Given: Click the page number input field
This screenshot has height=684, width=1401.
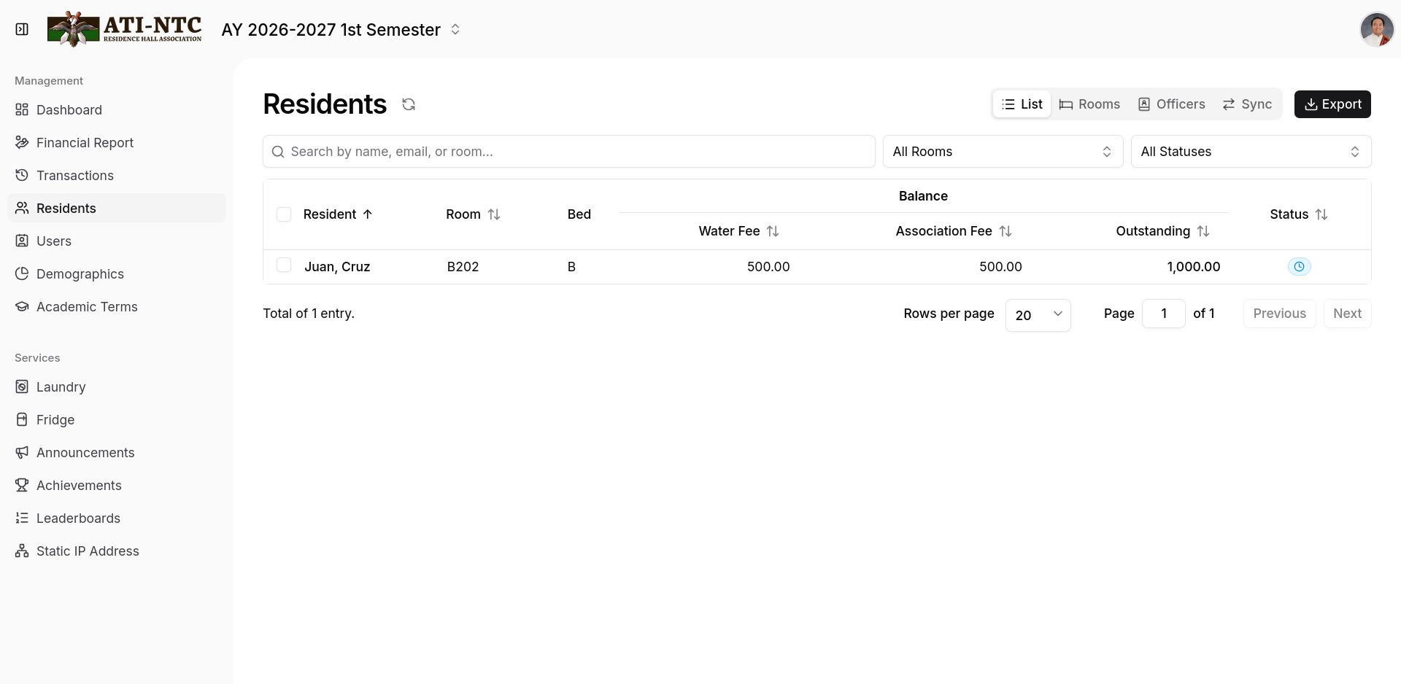Looking at the screenshot, I should pyautogui.click(x=1163, y=314).
